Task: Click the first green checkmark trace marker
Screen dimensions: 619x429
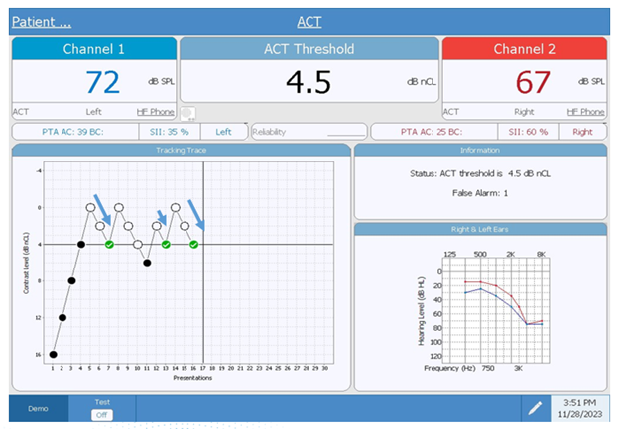Action: (109, 245)
